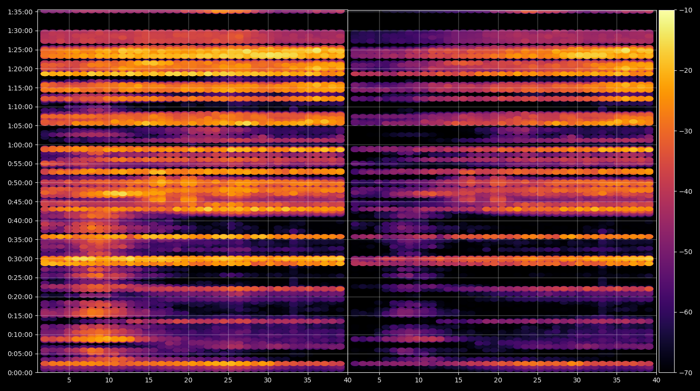Click the 0:50:00 time axis label
The width and height of the screenshot is (700, 391).
(20, 183)
